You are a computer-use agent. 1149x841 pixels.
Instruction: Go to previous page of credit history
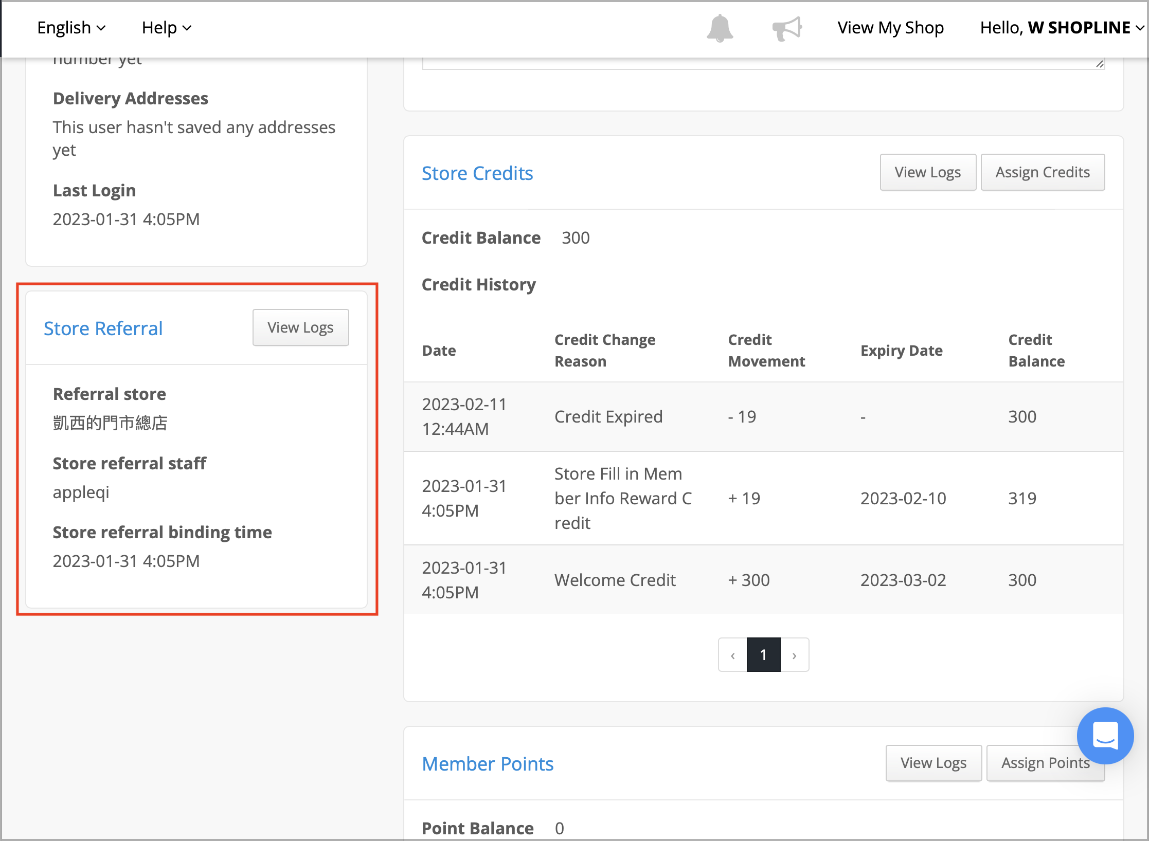click(x=732, y=655)
